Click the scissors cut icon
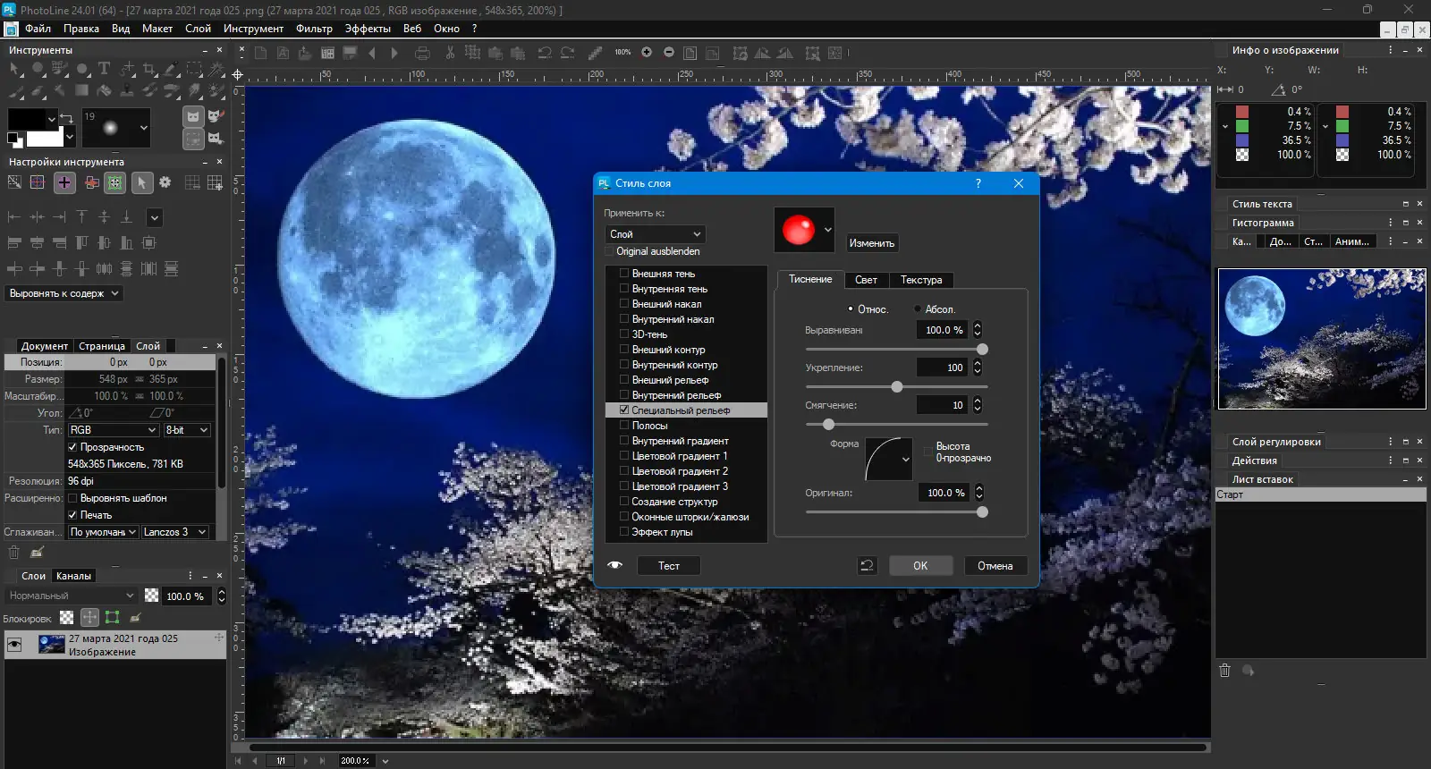Viewport: 1431px width, 769px height. [450, 53]
